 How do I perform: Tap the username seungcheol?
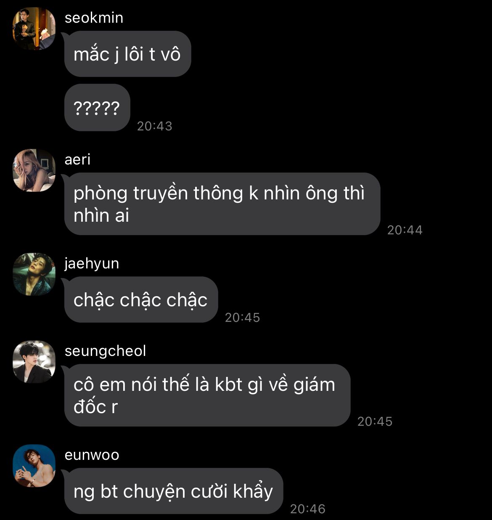click(105, 351)
